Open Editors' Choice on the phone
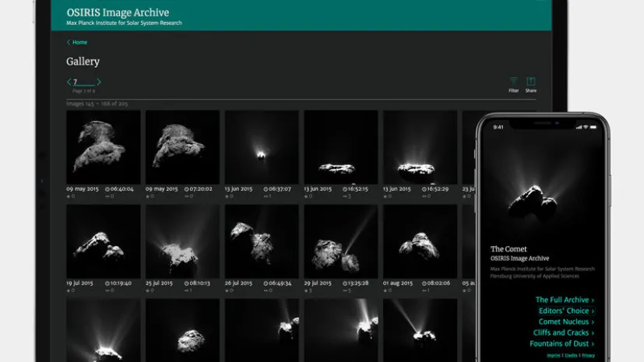This screenshot has height=362, width=644. 564,311
